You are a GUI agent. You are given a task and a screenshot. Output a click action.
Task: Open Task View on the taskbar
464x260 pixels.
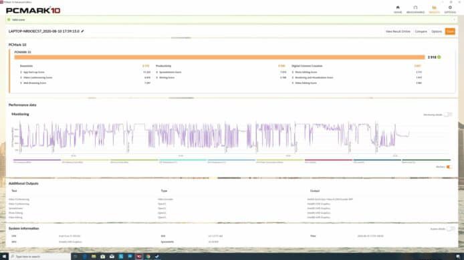(76, 257)
